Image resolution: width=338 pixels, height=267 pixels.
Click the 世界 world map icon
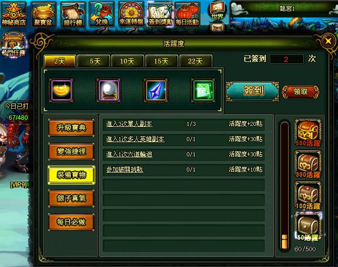point(217,11)
